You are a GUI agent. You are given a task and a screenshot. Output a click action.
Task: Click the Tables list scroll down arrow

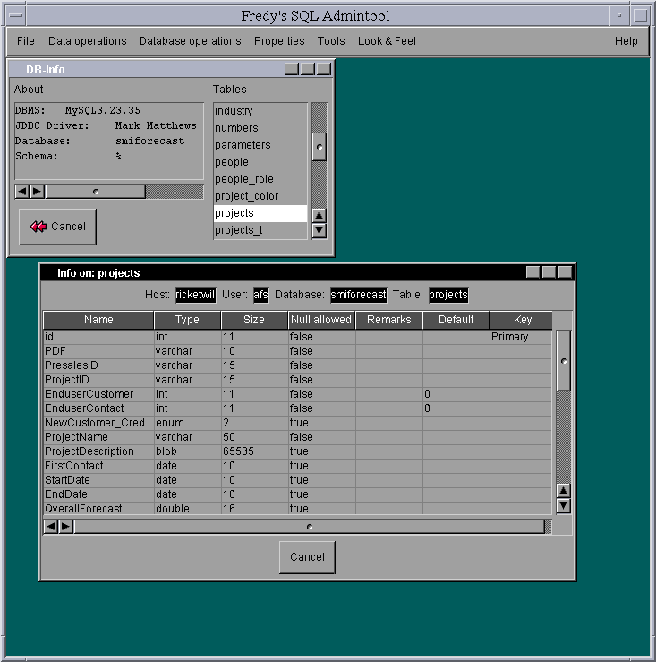[319, 231]
